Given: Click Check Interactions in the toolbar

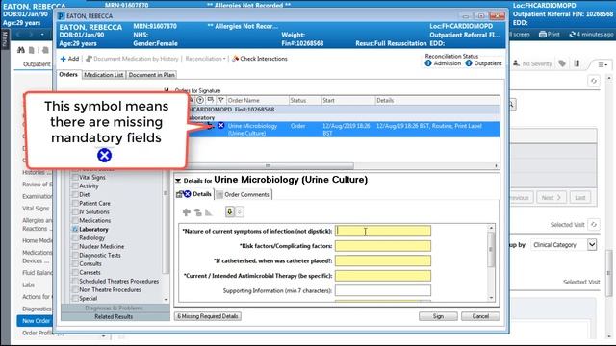Looking at the screenshot, I should click(260, 59).
